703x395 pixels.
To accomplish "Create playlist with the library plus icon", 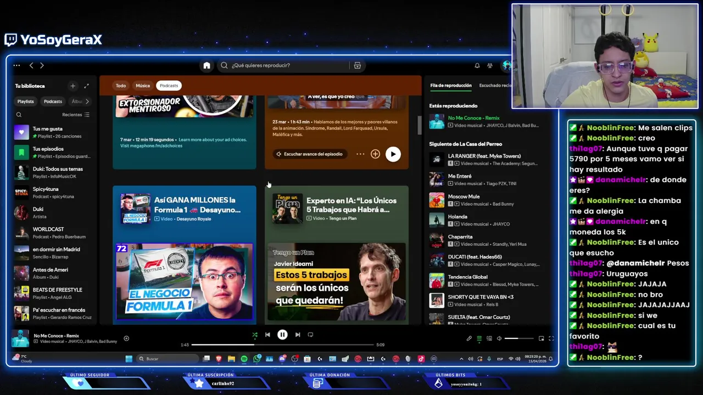I will click(72, 86).
